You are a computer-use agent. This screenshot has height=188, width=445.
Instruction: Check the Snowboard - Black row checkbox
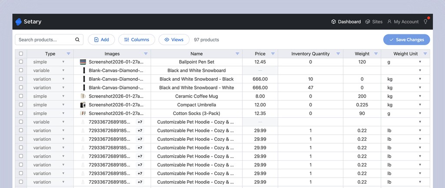tap(21, 79)
